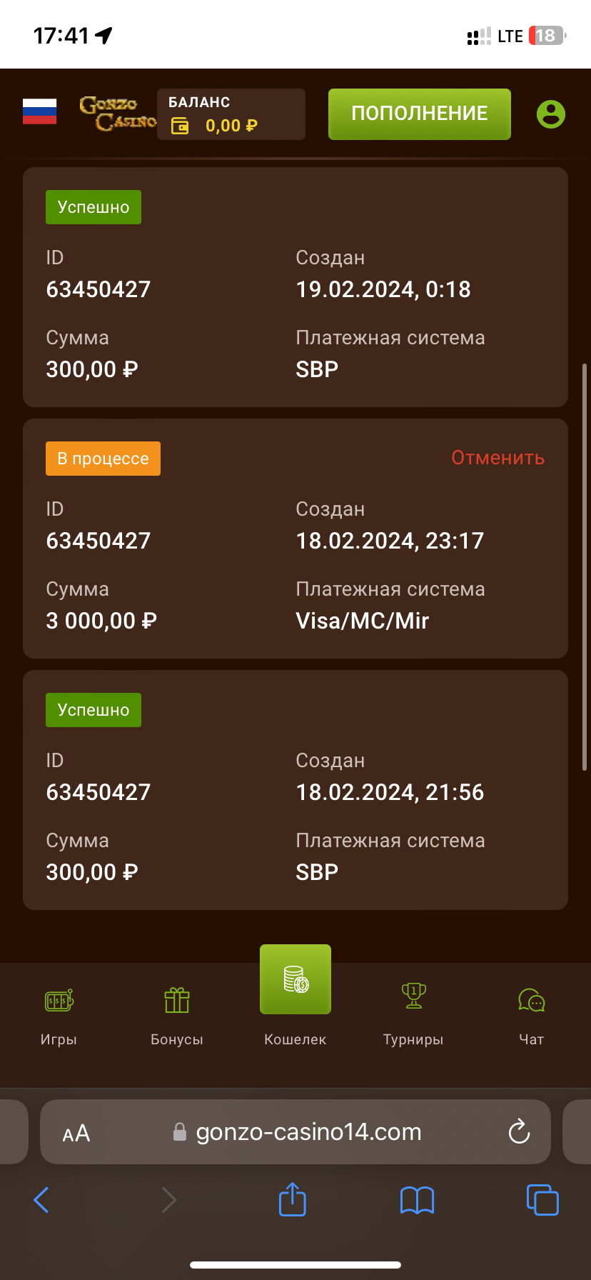This screenshot has height=1280, width=591.
Task: Open the Tournaments trophy icon
Action: click(x=413, y=996)
